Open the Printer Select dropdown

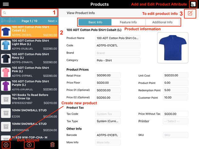(x=175, y=121)
